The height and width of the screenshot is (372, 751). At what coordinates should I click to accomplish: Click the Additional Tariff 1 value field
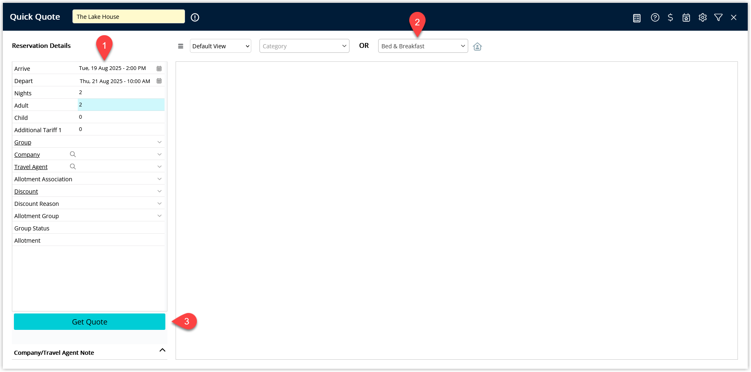[x=121, y=129]
